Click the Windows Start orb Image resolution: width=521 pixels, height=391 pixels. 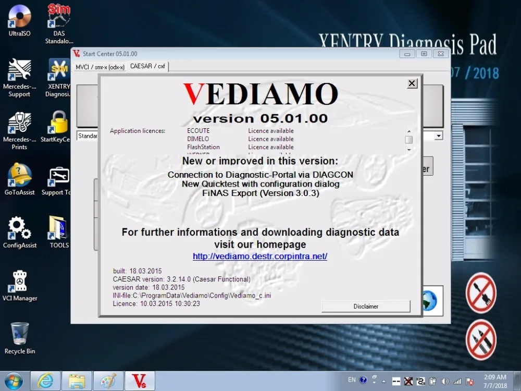pyautogui.click(x=14, y=381)
